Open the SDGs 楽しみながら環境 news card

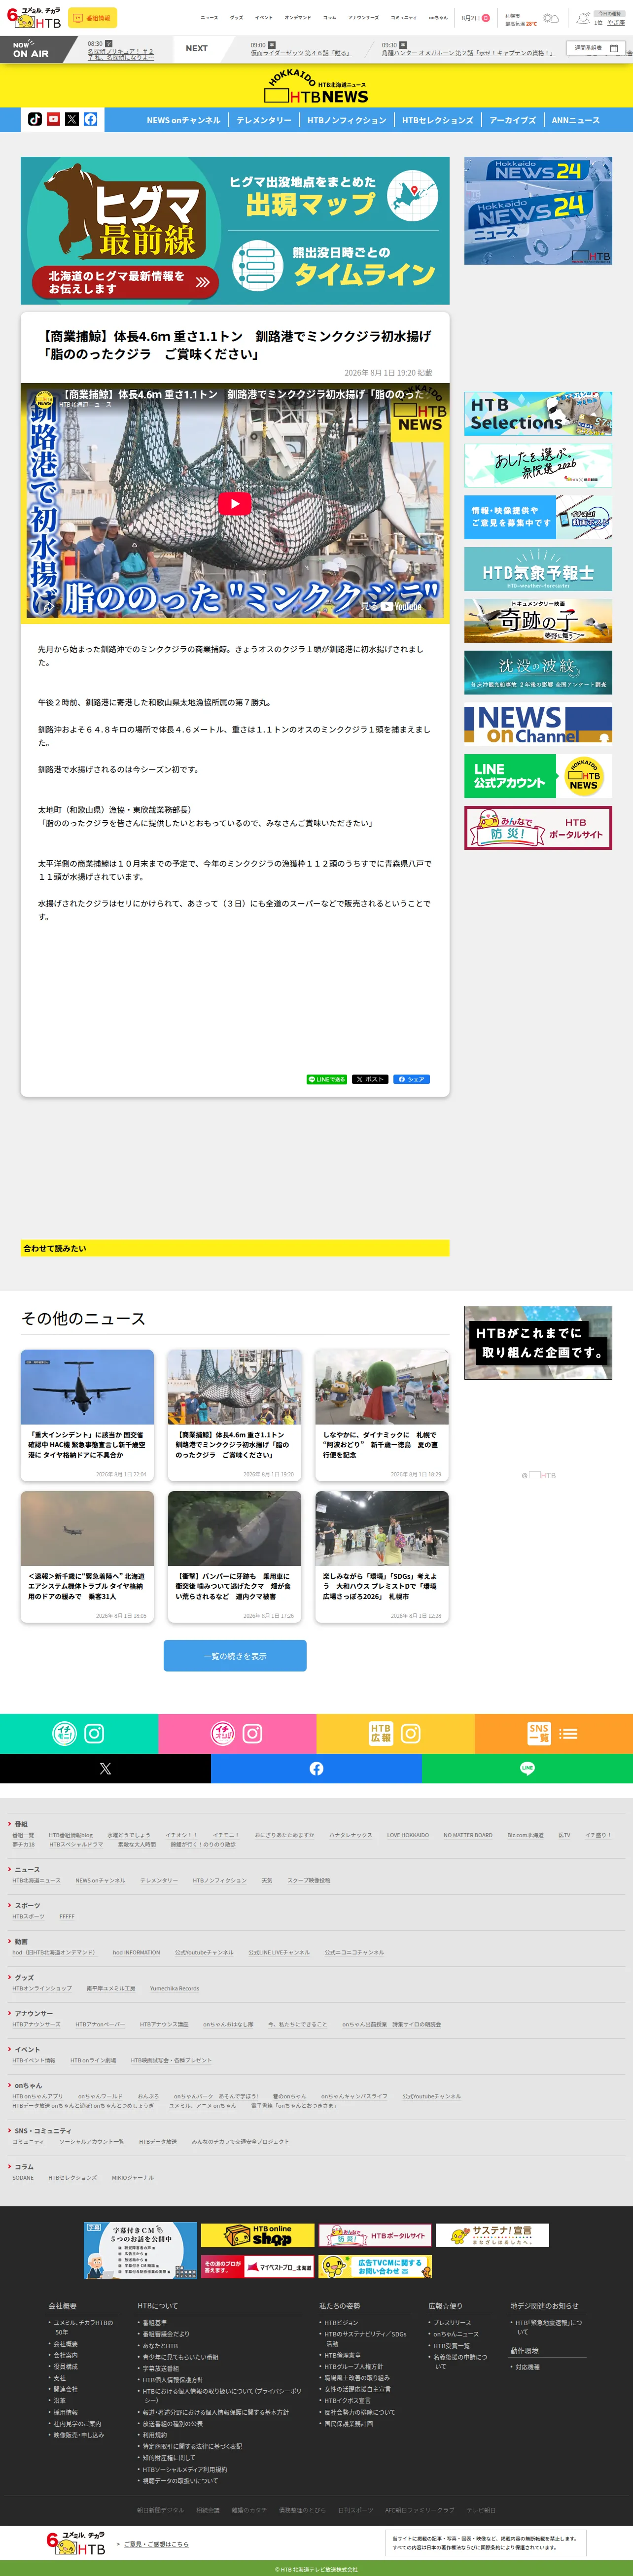click(x=382, y=1557)
